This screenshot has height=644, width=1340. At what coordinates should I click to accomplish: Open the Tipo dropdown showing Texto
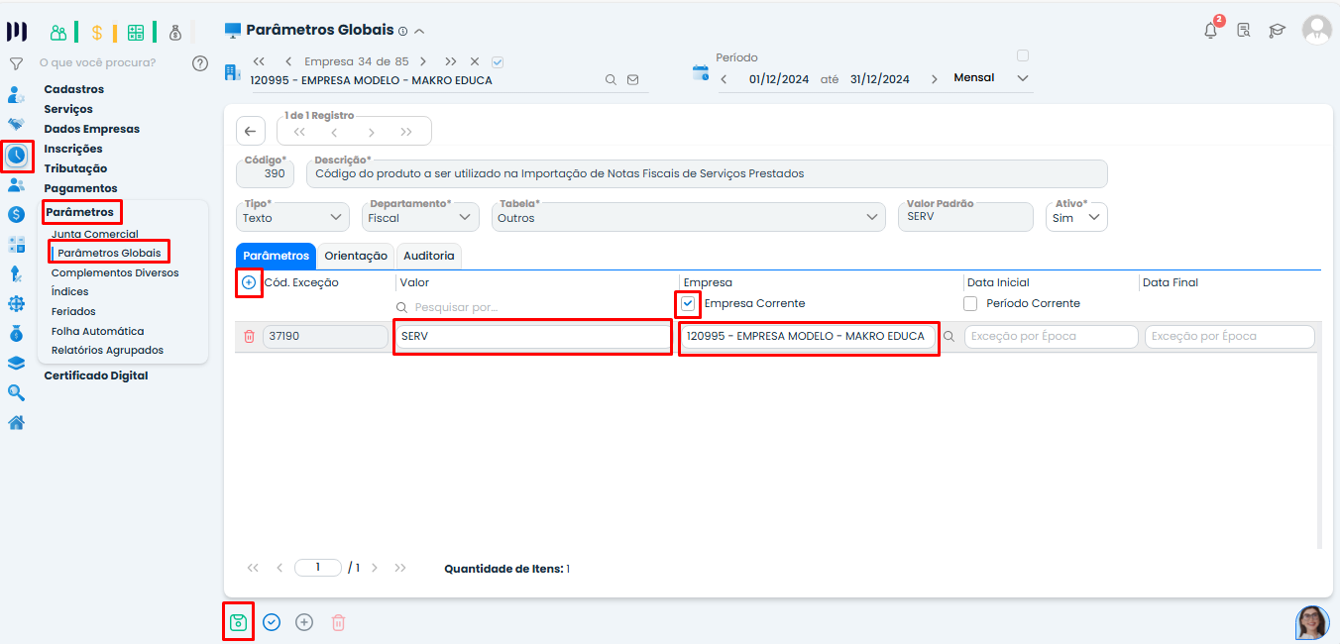coord(292,217)
